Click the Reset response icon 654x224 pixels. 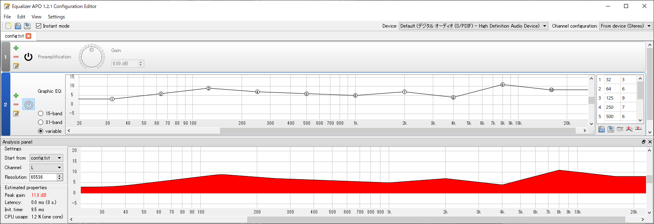[x=638, y=129]
